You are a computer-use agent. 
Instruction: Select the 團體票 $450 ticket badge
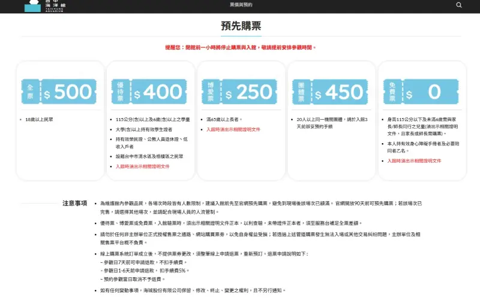pos(330,92)
